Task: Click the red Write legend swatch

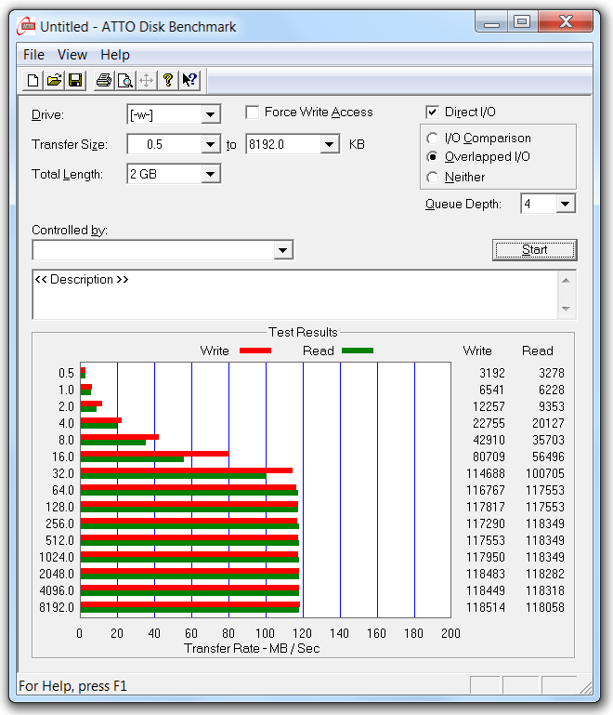Action: click(x=255, y=351)
